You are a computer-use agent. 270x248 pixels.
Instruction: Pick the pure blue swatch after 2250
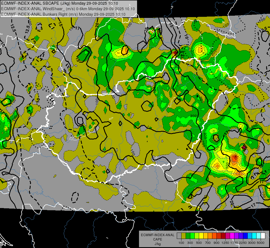pyautogui.click(x=245, y=236)
